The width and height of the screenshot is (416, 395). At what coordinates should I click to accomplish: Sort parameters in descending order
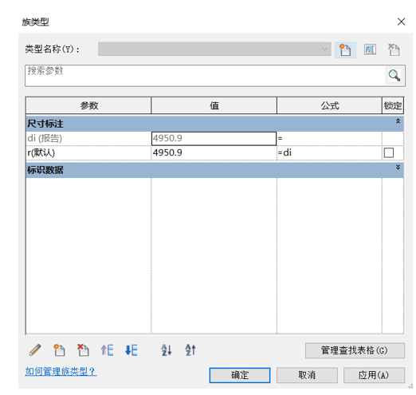point(190,350)
